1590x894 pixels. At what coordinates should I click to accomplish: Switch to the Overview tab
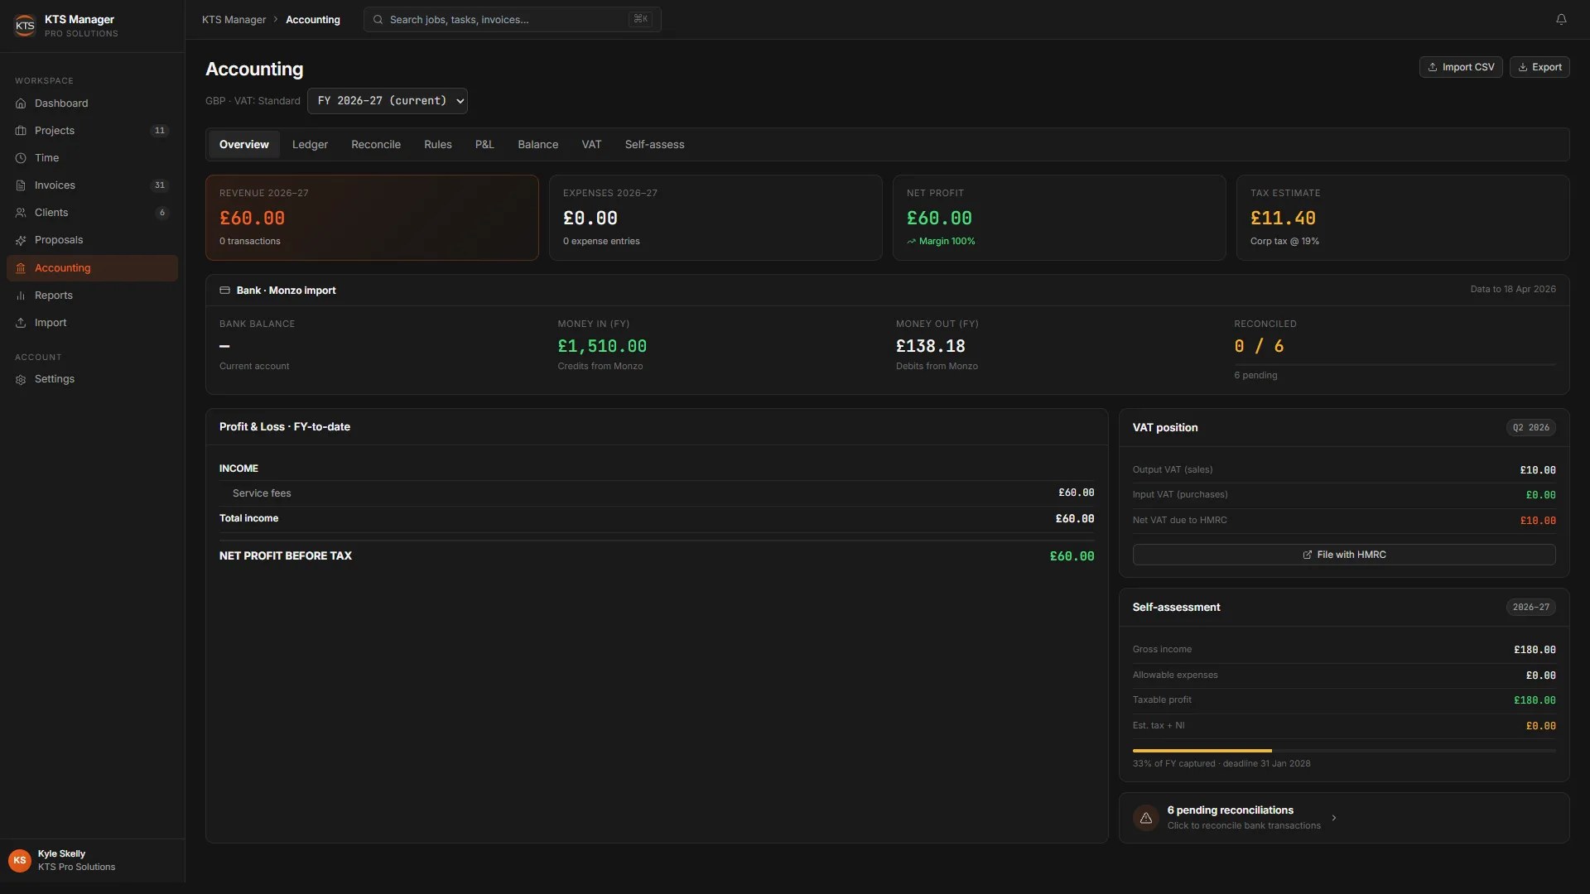(243, 145)
